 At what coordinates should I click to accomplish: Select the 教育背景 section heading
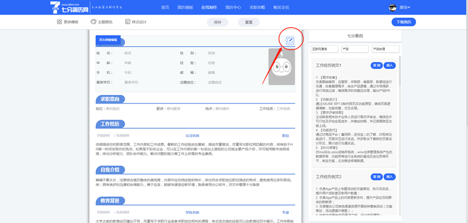[x=110, y=201]
